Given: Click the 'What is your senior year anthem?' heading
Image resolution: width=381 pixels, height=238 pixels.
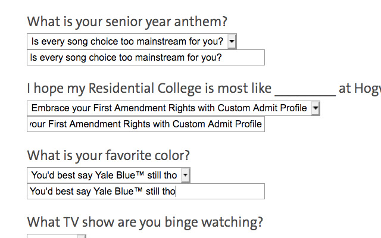Looking at the screenshot, I should click(x=127, y=22).
